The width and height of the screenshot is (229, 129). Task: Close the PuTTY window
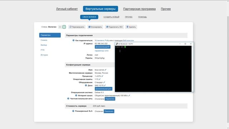(x=191, y=44)
